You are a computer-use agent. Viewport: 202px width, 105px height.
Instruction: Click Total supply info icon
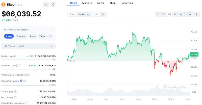pyautogui.click(x=15, y=91)
